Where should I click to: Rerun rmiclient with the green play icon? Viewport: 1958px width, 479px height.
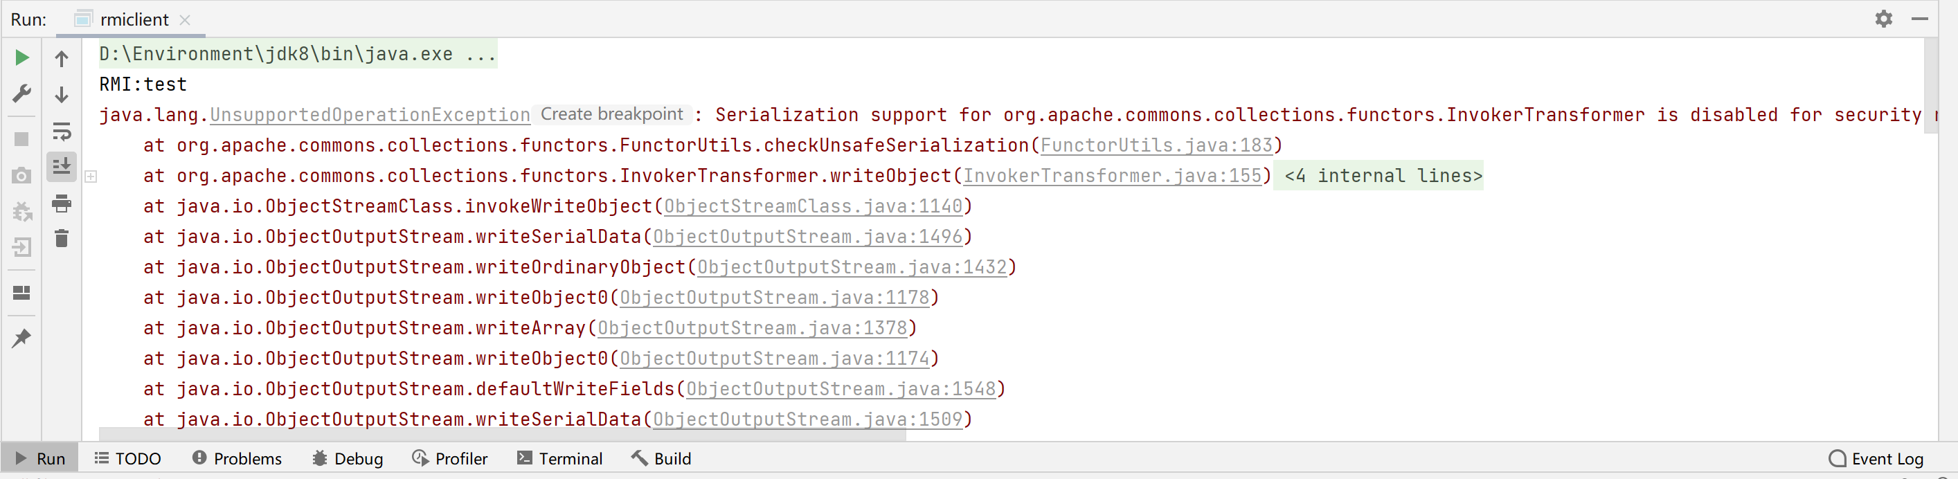(22, 57)
